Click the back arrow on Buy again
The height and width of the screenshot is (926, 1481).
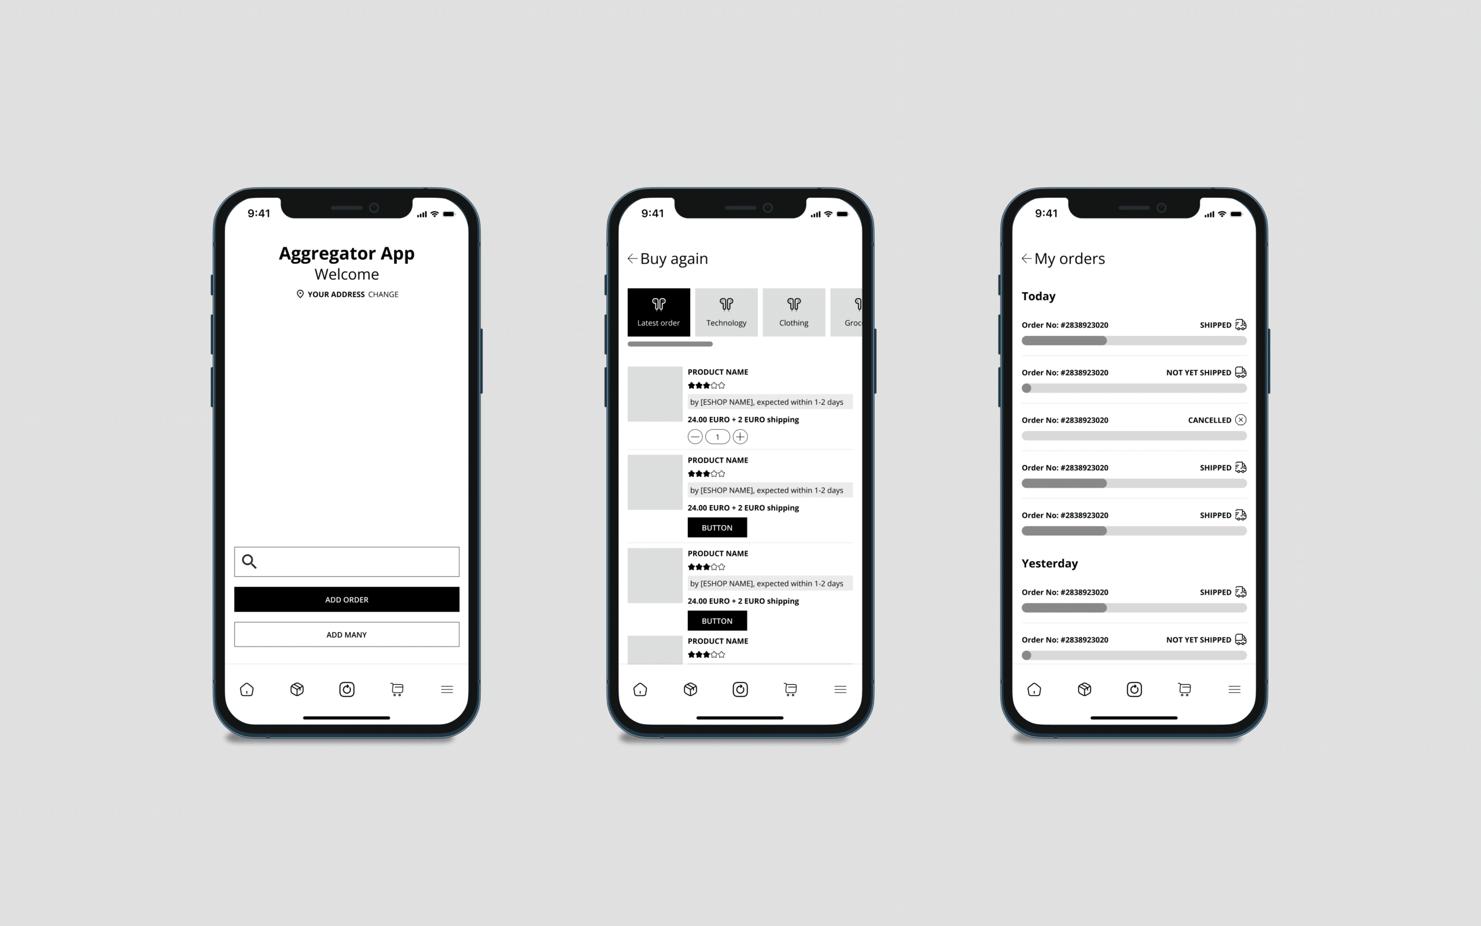tap(629, 258)
